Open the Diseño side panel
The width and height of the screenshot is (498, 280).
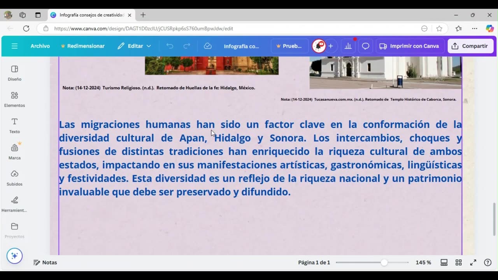click(14, 73)
